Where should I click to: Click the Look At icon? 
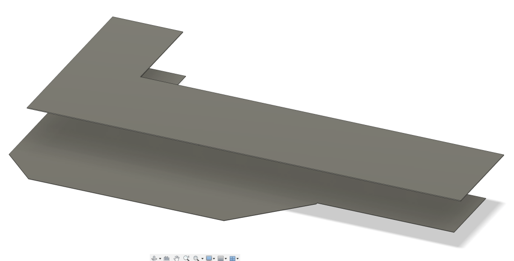pyautogui.click(x=166, y=258)
